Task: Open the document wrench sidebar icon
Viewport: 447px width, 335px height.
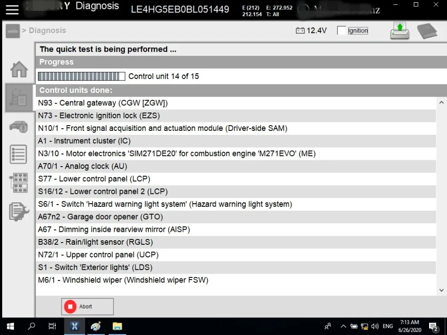Action: (x=19, y=212)
